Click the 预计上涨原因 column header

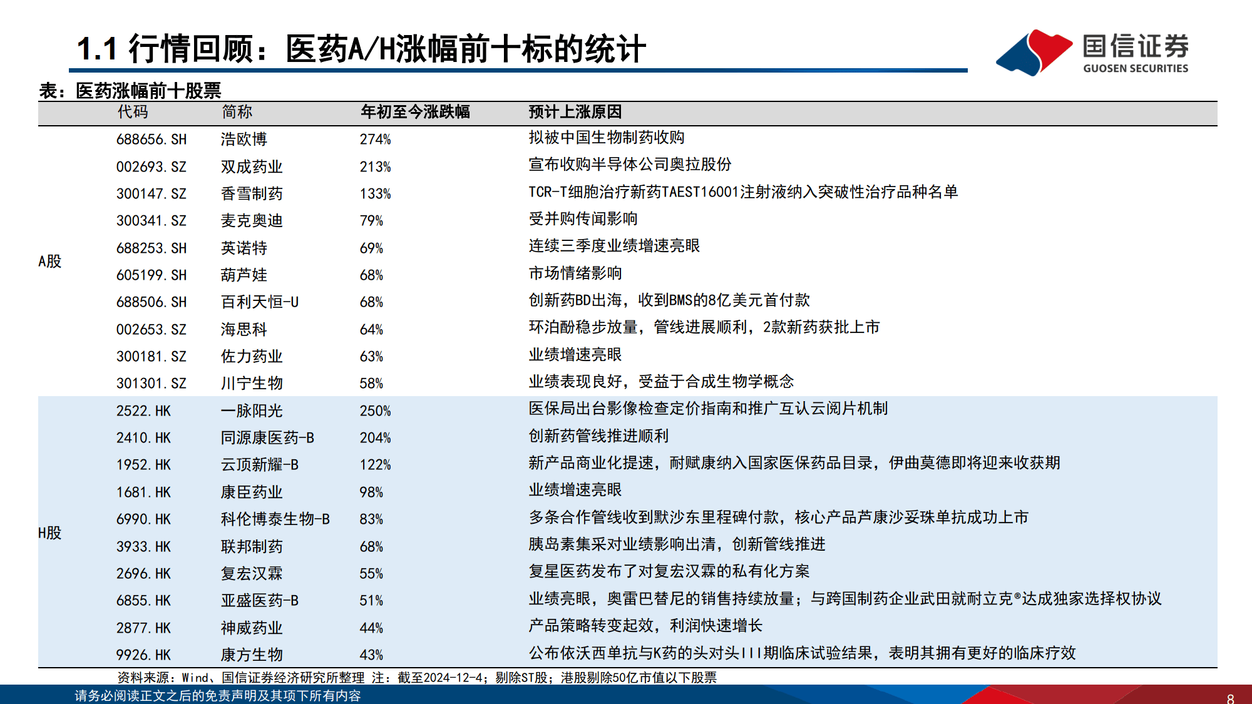click(575, 112)
